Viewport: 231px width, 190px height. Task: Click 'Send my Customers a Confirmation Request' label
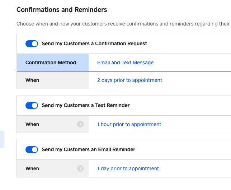click(94, 43)
